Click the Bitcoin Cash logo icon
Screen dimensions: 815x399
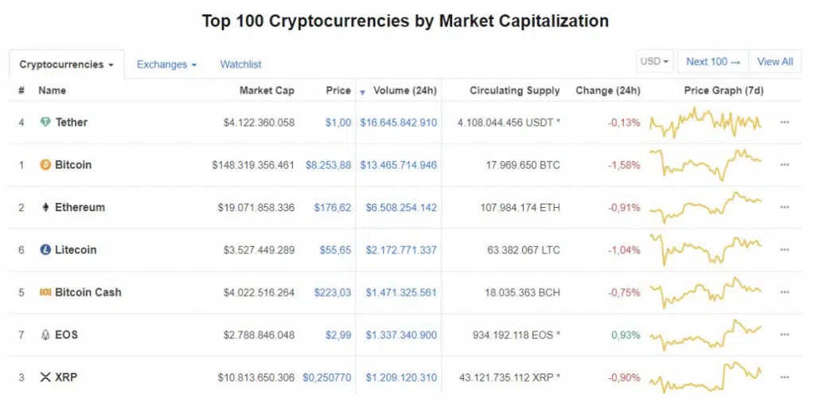tap(45, 292)
